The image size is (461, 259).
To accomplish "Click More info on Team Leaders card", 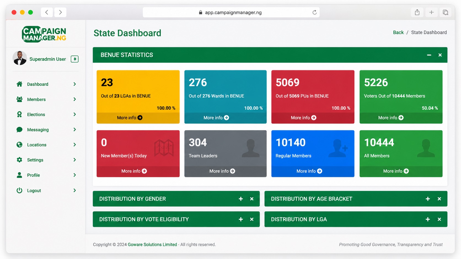I will (222, 171).
